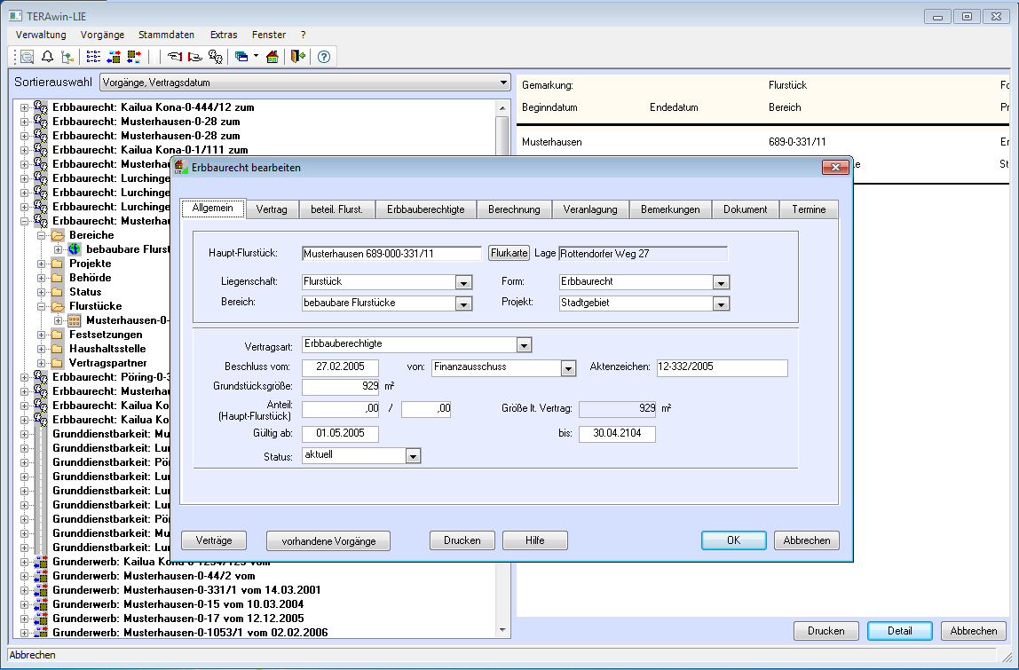Open the Stammdaten menu
The height and width of the screenshot is (670, 1019).
click(166, 35)
